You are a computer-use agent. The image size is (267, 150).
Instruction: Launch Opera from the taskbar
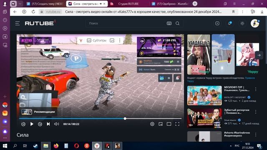76,146
